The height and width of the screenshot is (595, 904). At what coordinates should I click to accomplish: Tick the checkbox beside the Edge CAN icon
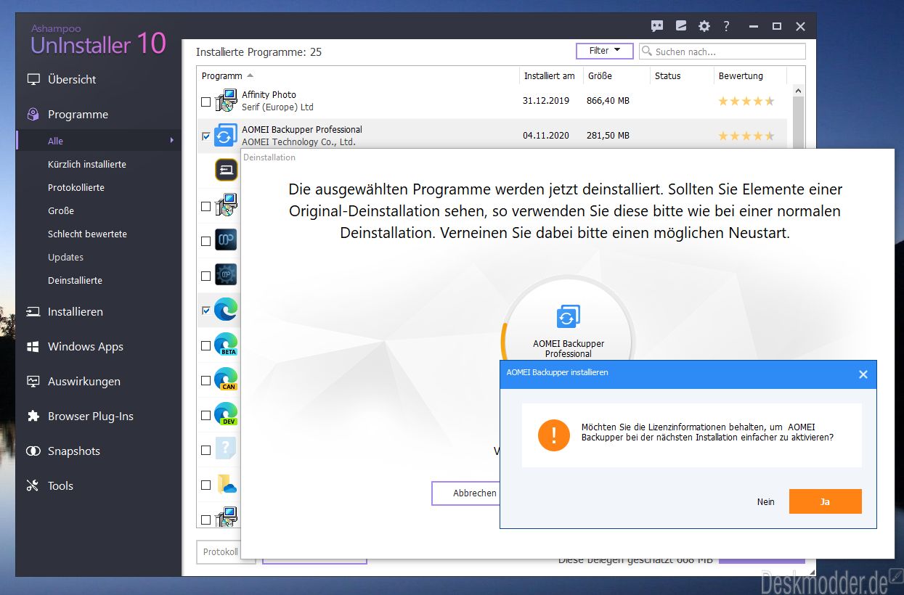click(x=205, y=380)
